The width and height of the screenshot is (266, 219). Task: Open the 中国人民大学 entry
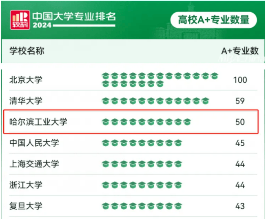click(133, 143)
